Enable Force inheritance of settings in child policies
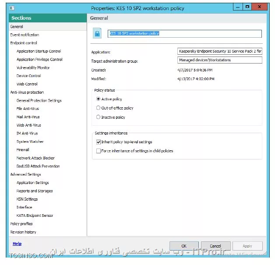 99,151
